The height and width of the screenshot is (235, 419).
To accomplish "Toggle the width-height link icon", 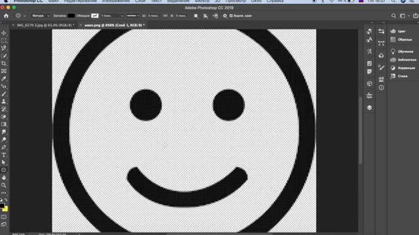I will (165, 16).
